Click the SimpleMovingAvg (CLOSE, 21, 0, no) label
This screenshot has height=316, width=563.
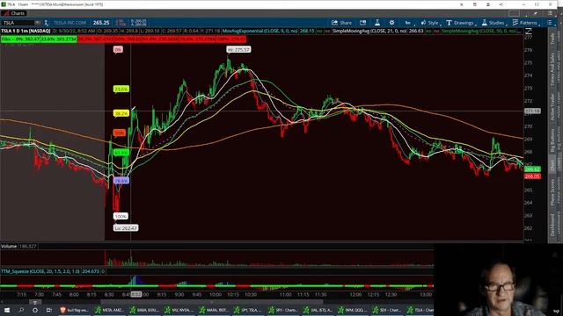369,32
